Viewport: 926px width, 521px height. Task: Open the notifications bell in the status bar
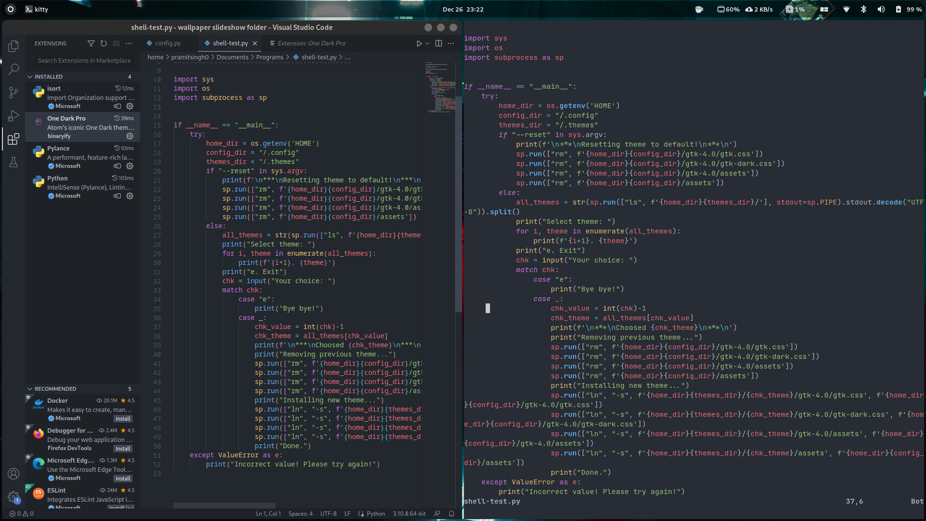tap(451, 514)
